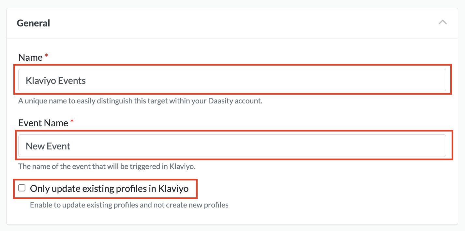Click the 'Only update existing profiles in Klaviyo' label
This screenshot has width=465, height=231.
(109, 189)
